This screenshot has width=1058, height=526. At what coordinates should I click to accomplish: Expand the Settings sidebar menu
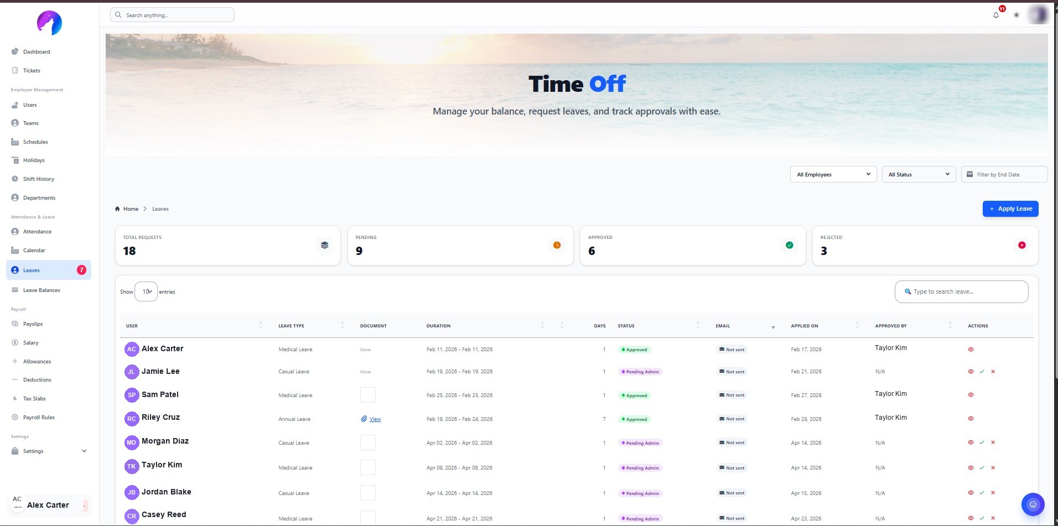click(x=49, y=451)
